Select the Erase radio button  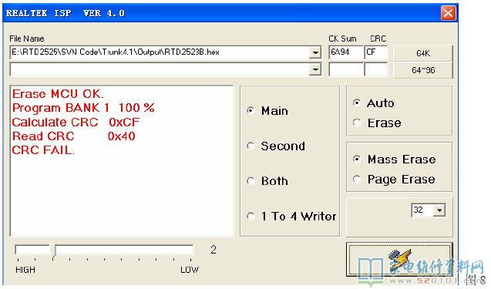(377, 123)
